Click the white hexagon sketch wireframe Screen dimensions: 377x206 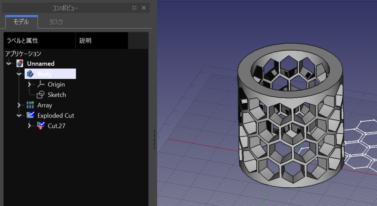(361, 146)
